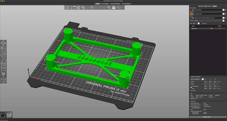Select the Move gizmo tool
The image size is (227, 121).
[x=3, y=43]
